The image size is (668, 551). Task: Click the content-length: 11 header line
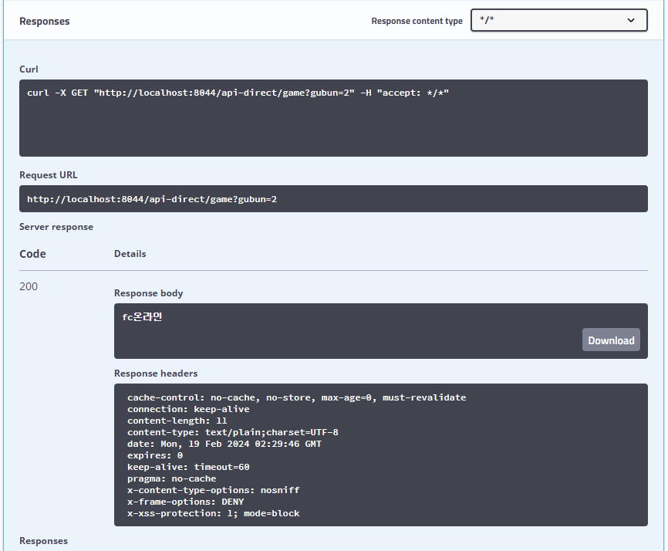177,421
